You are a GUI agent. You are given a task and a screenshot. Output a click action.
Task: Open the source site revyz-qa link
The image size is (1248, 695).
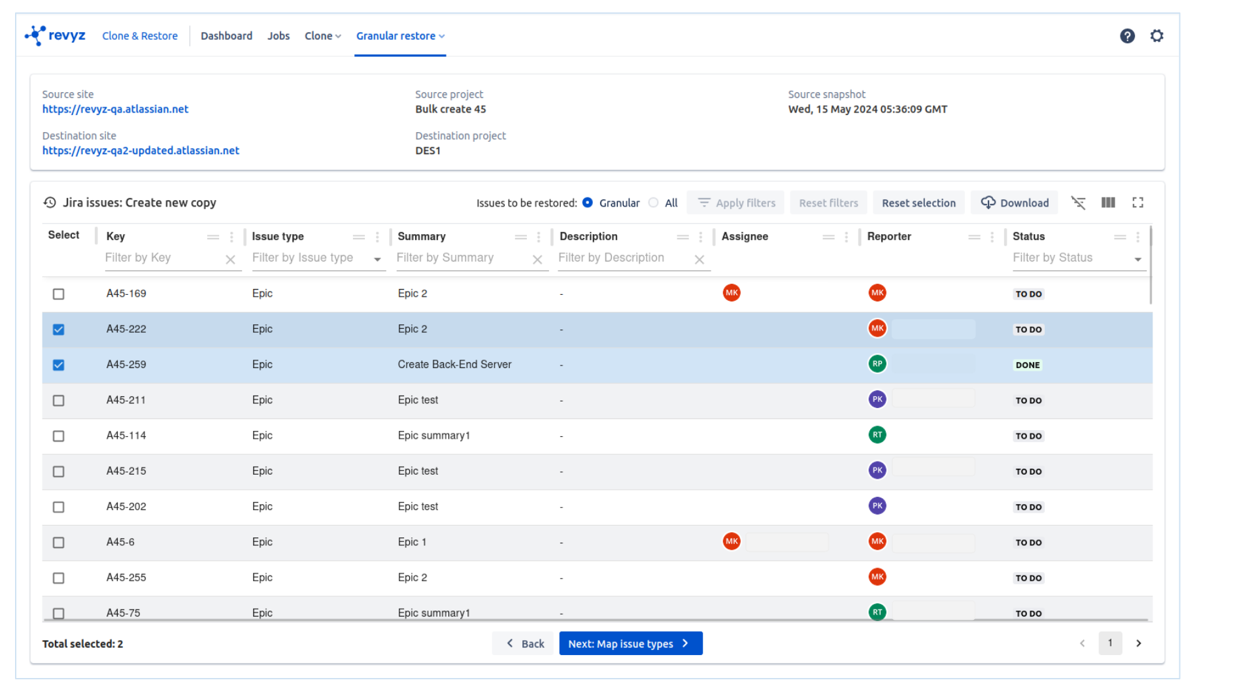tap(116, 109)
